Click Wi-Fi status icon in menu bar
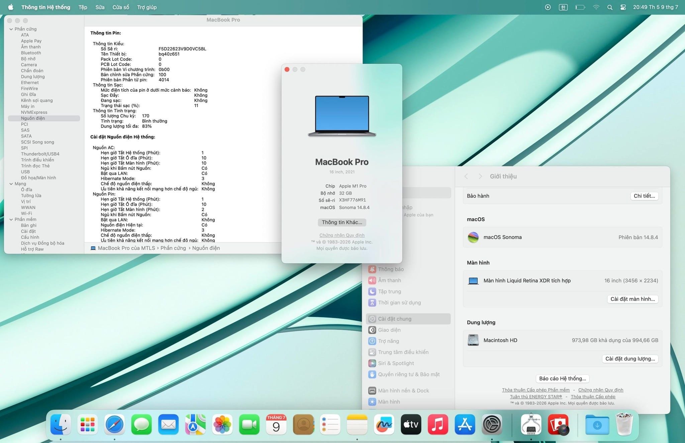Viewport: 685px width, 443px height. [x=596, y=7]
